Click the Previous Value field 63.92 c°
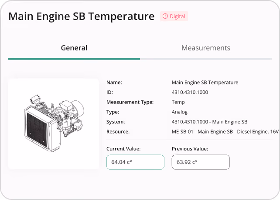 (201, 162)
